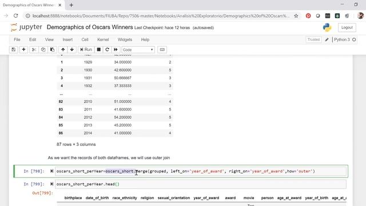Click the pencil edit mode icon

tap(327, 39)
